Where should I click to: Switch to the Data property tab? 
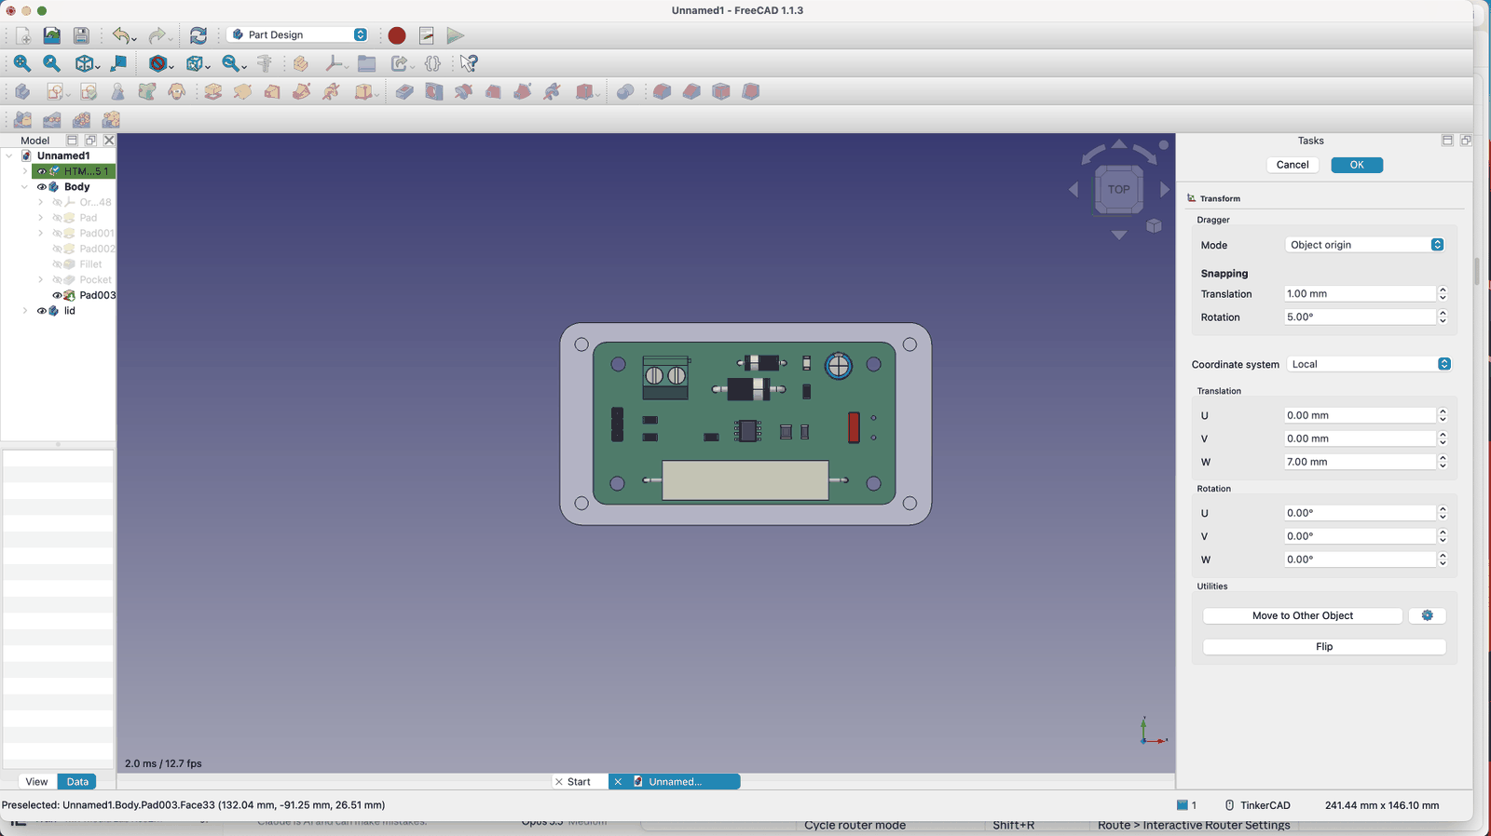77,782
